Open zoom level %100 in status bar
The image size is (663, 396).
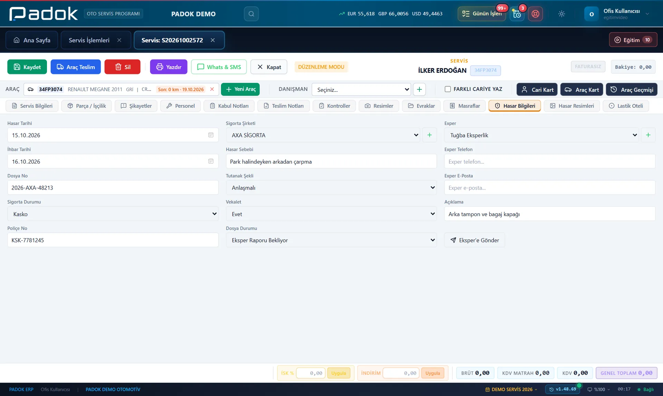(x=599, y=389)
